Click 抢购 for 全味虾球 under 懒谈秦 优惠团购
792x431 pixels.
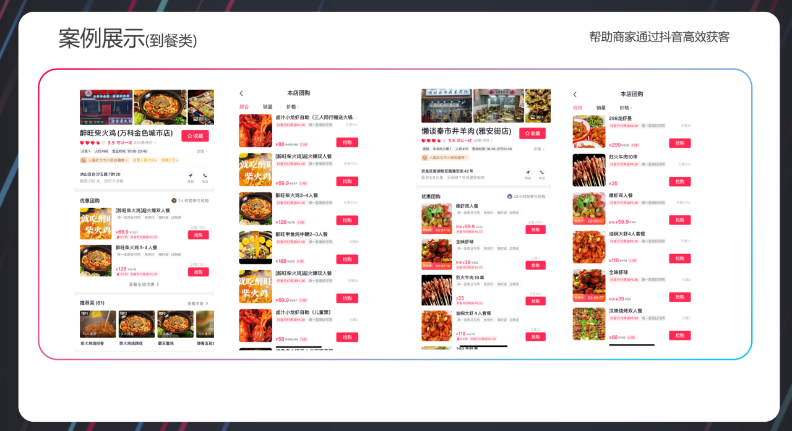click(x=535, y=265)
